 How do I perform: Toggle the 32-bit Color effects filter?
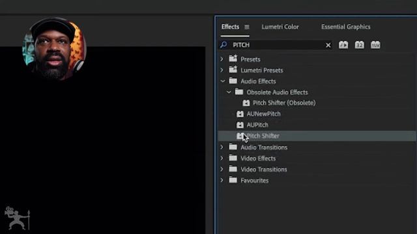coord(359,45)
